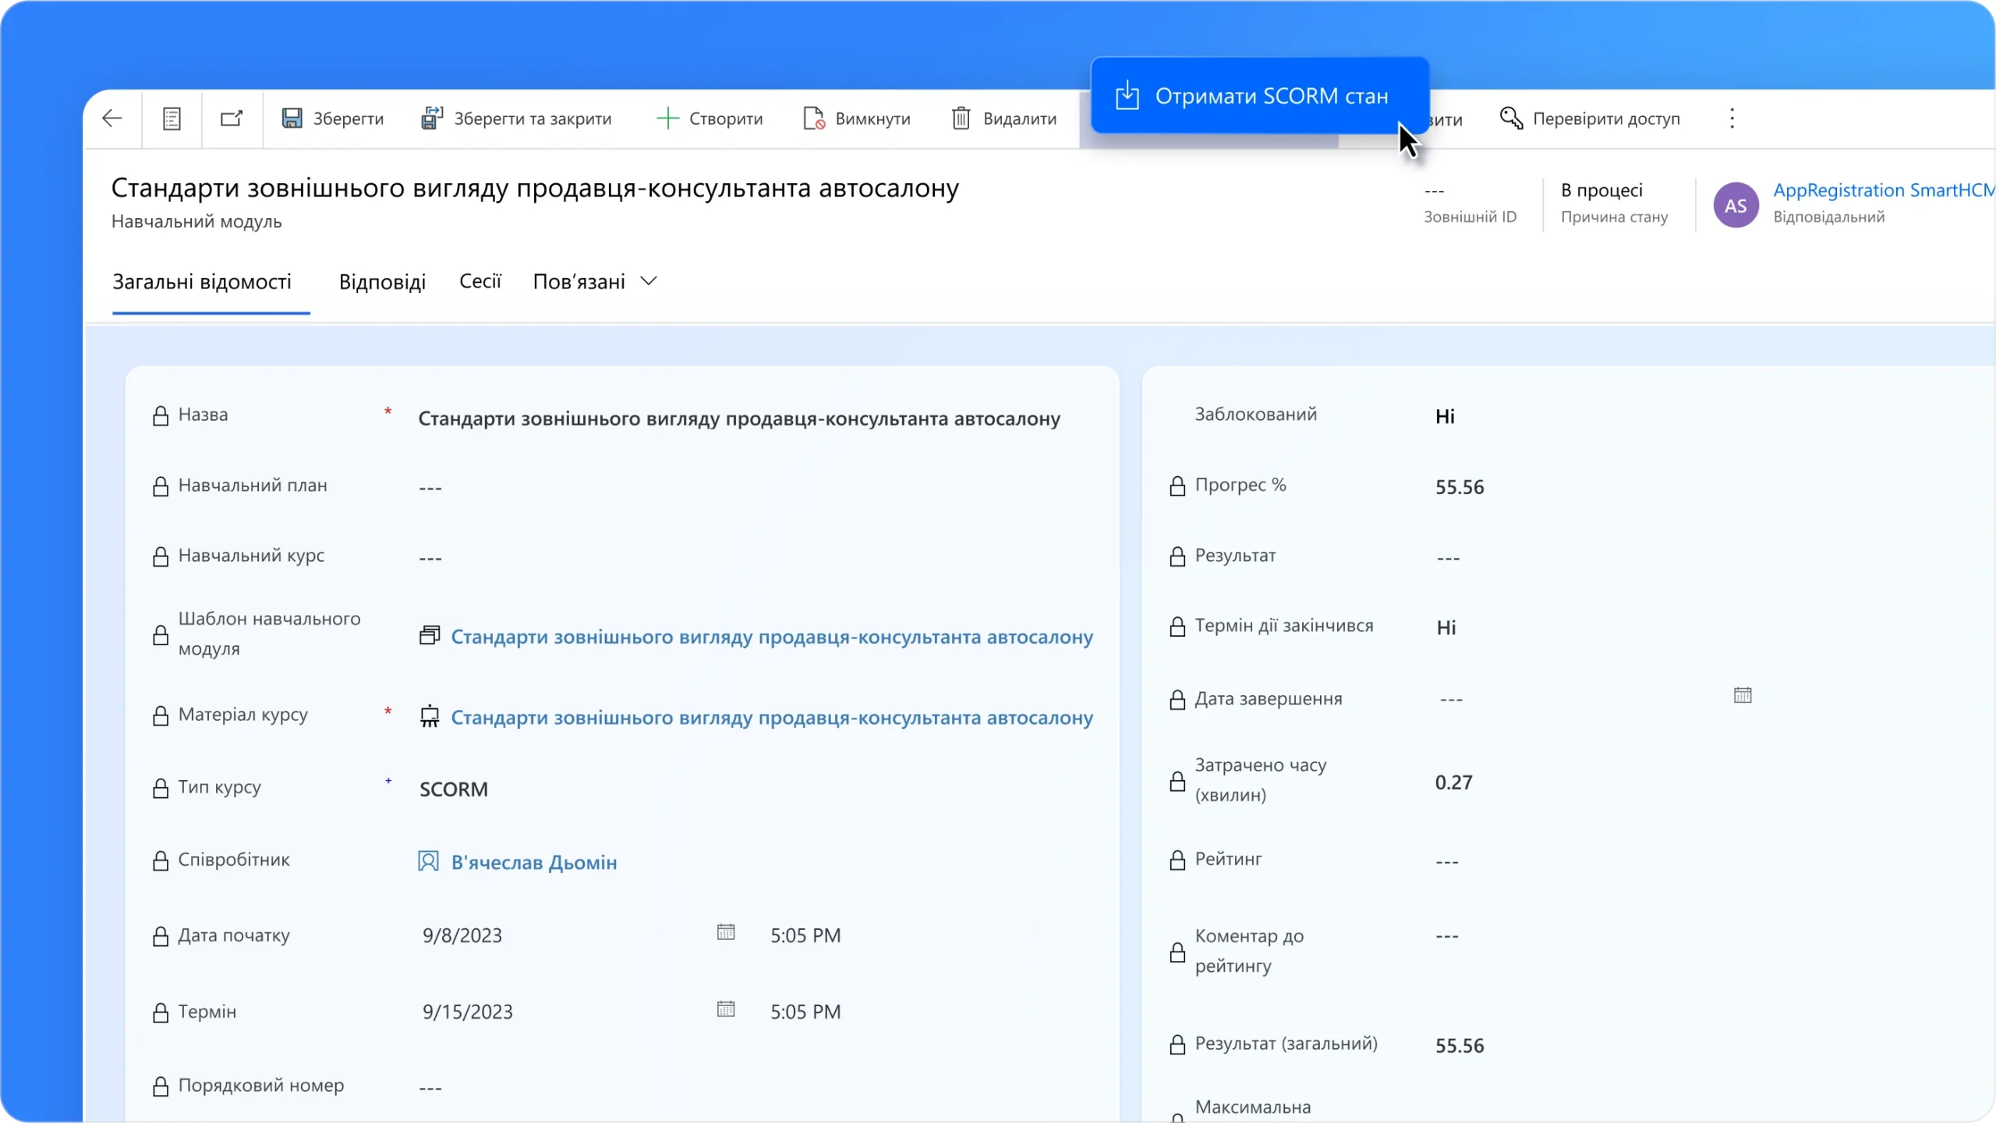
Task: Open the record set form icon
Action: tap(172, 118)
